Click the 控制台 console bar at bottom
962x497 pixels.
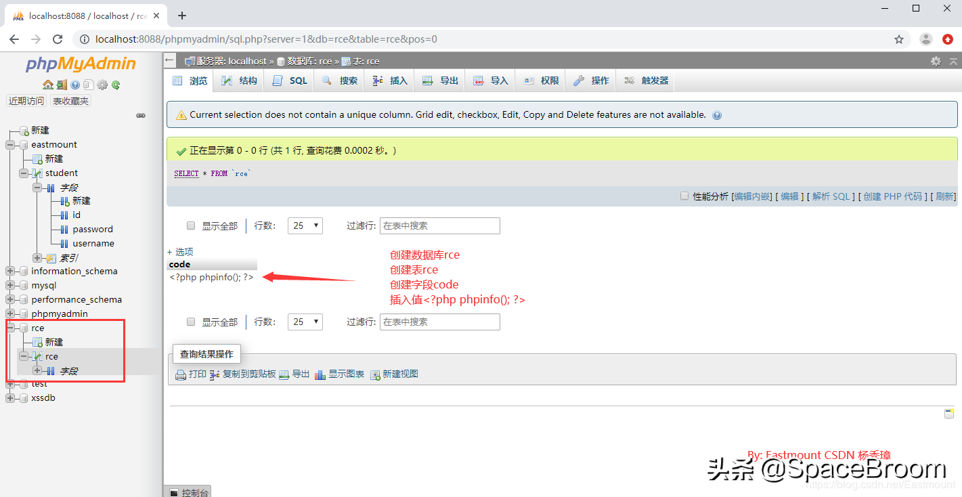(188, 491)
